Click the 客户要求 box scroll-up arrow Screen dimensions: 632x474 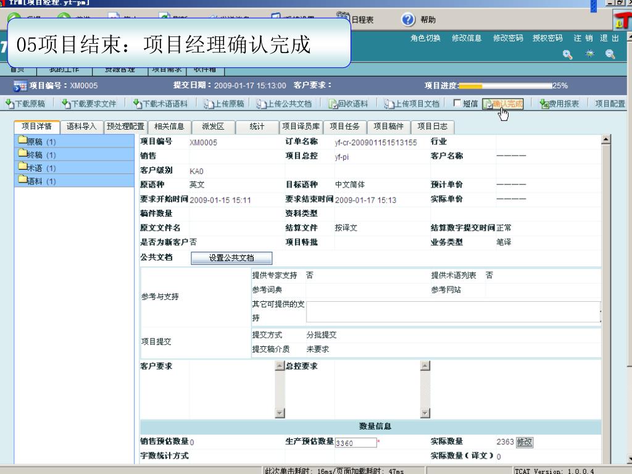(x=280, y=366)
